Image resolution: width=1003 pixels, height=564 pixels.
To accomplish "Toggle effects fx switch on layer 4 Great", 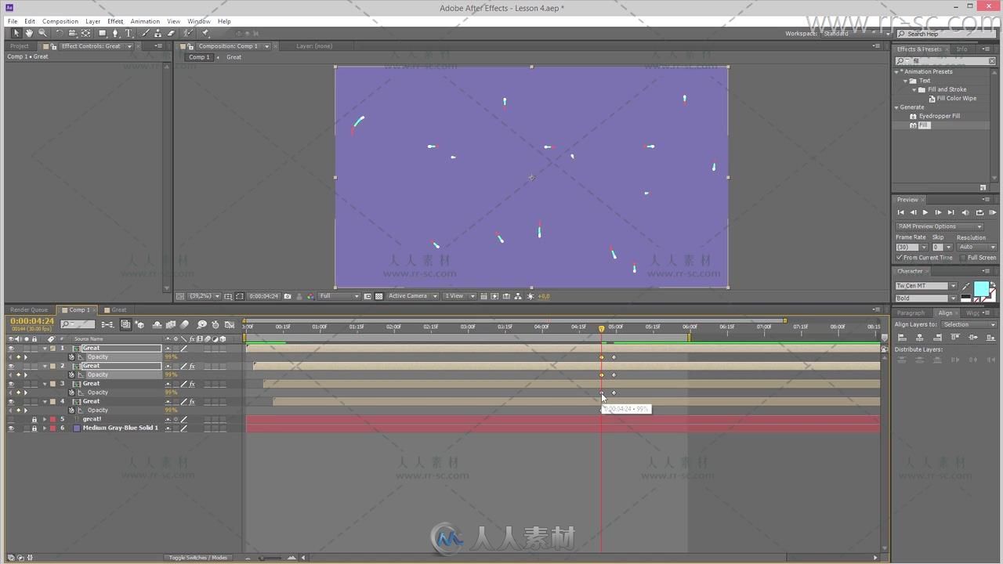I will 192,402.
